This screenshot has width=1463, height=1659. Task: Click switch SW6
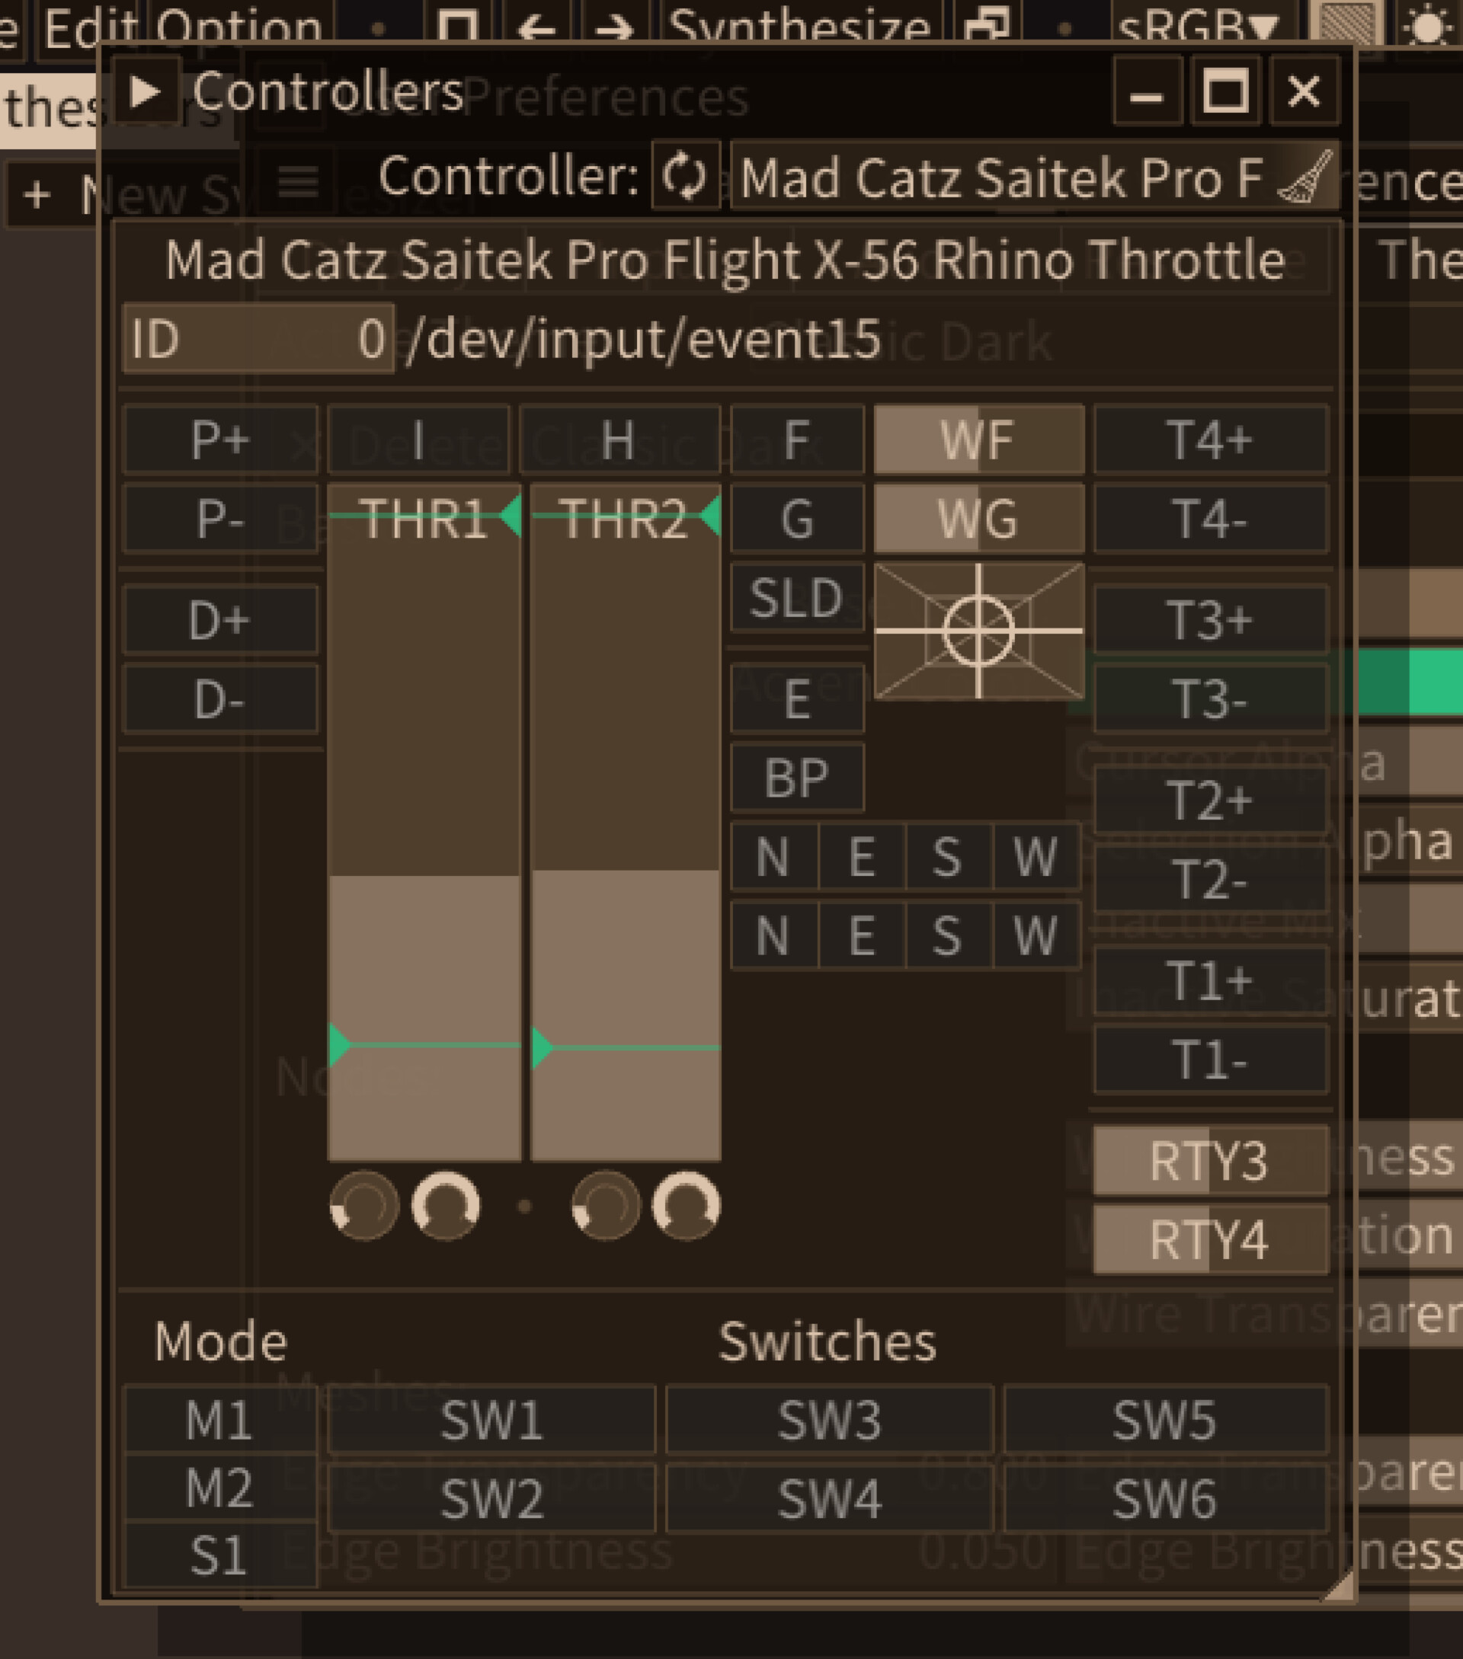[1166, 1498]
